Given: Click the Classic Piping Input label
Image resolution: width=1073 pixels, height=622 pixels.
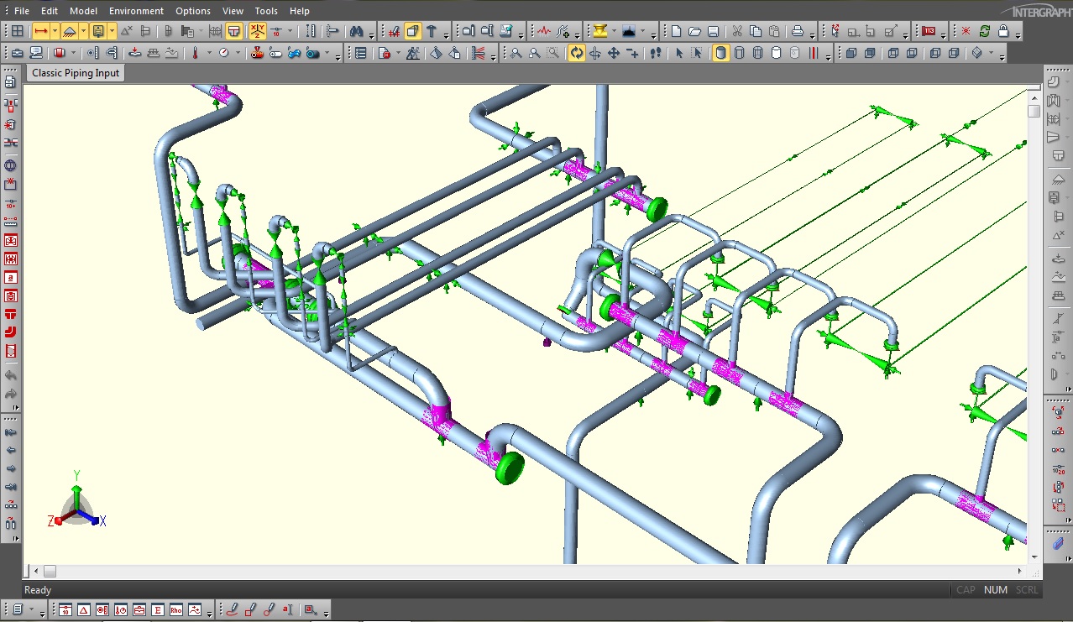Looking at the screenshot, I should (76, 73).
